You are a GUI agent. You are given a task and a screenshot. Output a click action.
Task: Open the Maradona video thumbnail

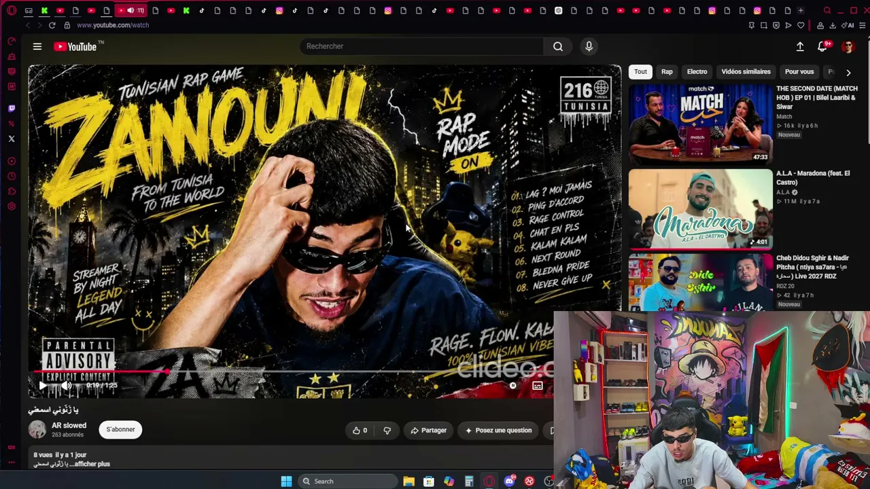pyautogui.click(x=700, y=209)
